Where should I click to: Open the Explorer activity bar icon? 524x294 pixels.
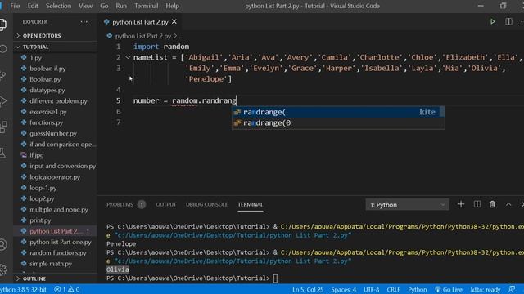coord(2,24)
